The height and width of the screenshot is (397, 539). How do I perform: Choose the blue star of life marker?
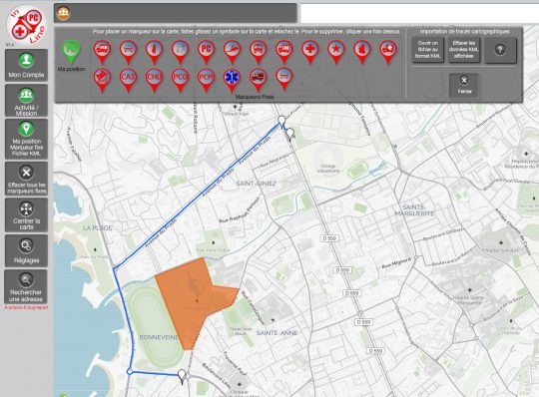(232, 80)
